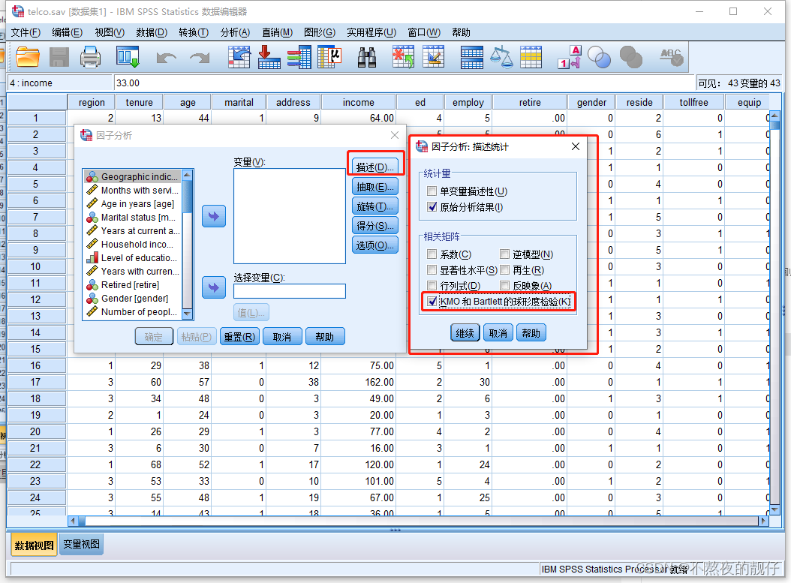The image size is (791, 583).
Task: Select Geographic indicator variable in list
Action: point(133,176)
